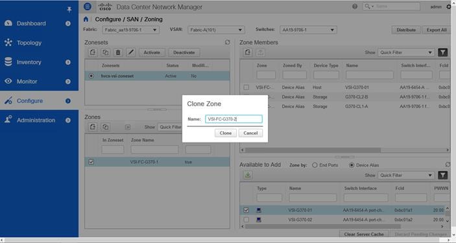Open the VSAN dropdown

click(216, 30)
